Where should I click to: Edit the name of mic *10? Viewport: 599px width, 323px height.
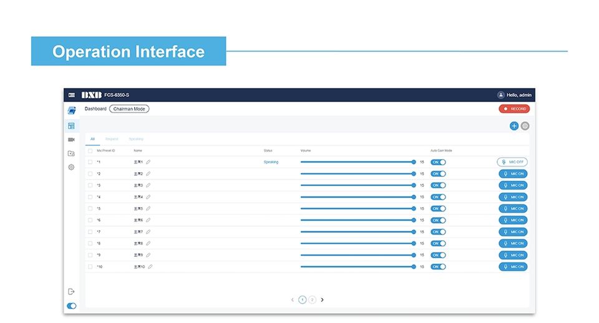[x=150, y=266]
